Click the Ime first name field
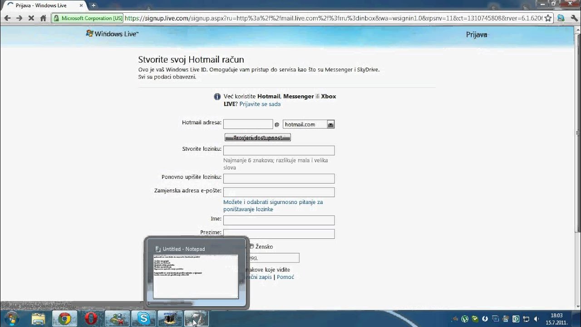The height and width of the screenshot is (327, 581). [279, 220]
